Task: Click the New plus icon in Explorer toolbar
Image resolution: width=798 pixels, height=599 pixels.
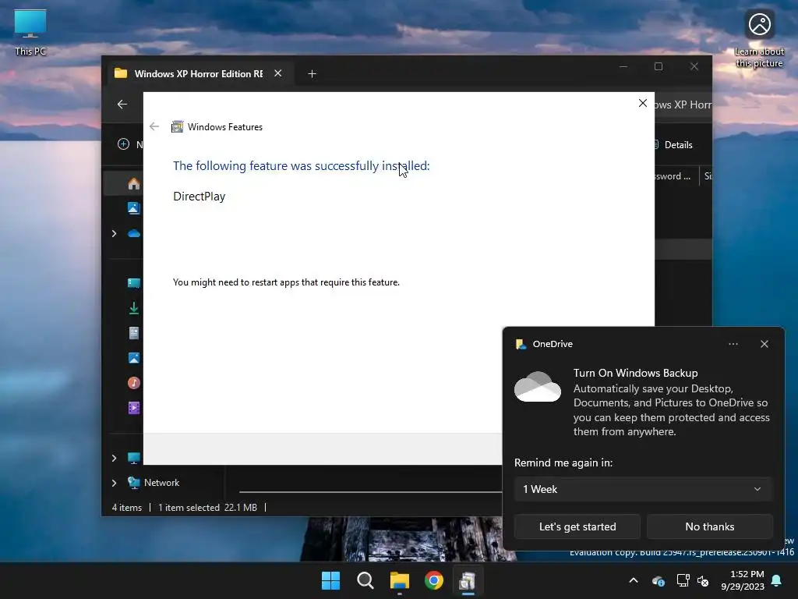Action: point(123,144)
